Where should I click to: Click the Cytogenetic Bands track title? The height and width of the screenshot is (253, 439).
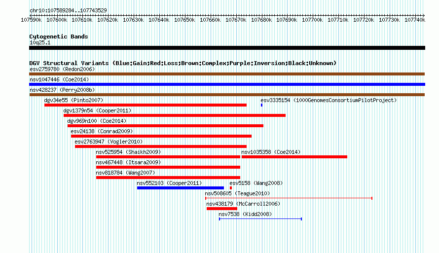(59, 36)
